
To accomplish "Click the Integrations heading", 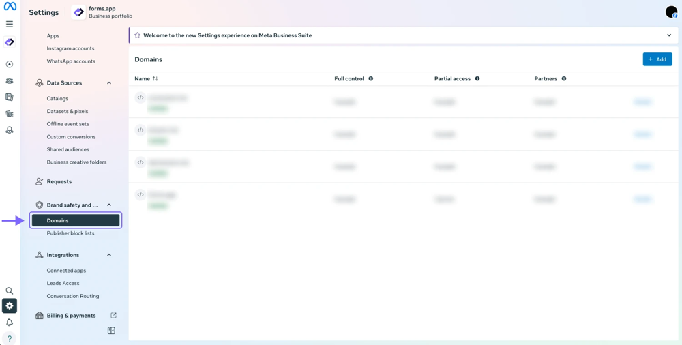I will click(63, 255).
